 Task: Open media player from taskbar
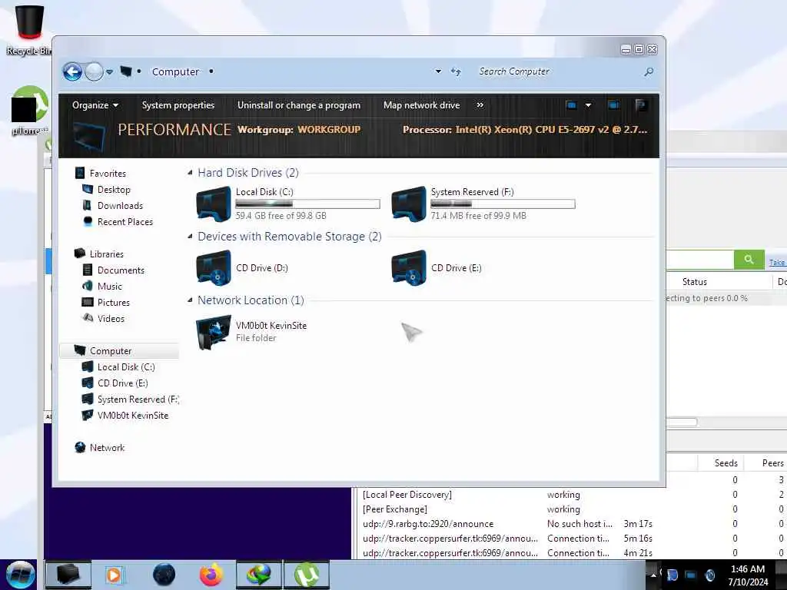(114, 575)
